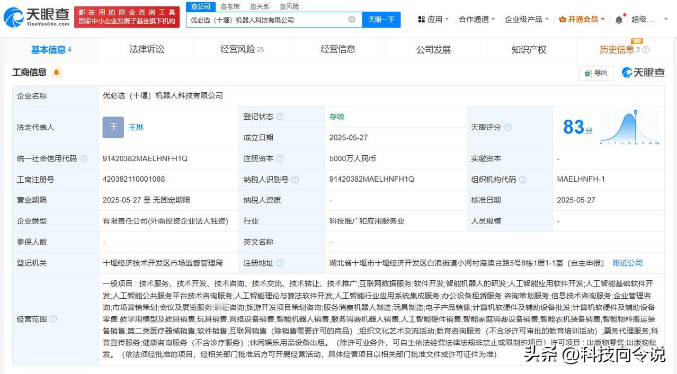The height and width of the screenshot is (374, 677).
Task: Click the 2025-05-27 date beside 成立日期
Action: tap(348, 138)
